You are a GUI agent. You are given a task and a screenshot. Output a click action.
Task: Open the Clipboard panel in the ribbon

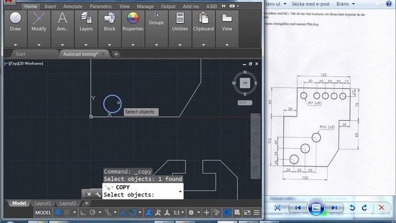204,28
